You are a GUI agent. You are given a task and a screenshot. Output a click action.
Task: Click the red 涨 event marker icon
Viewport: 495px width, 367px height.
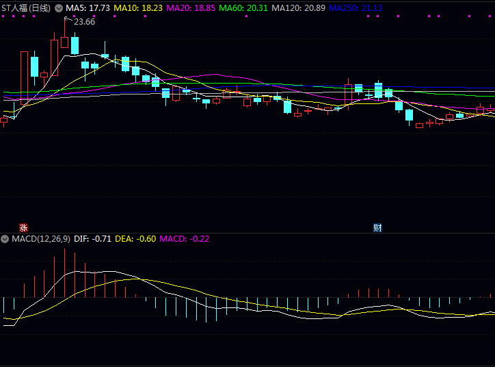[24, 227]
